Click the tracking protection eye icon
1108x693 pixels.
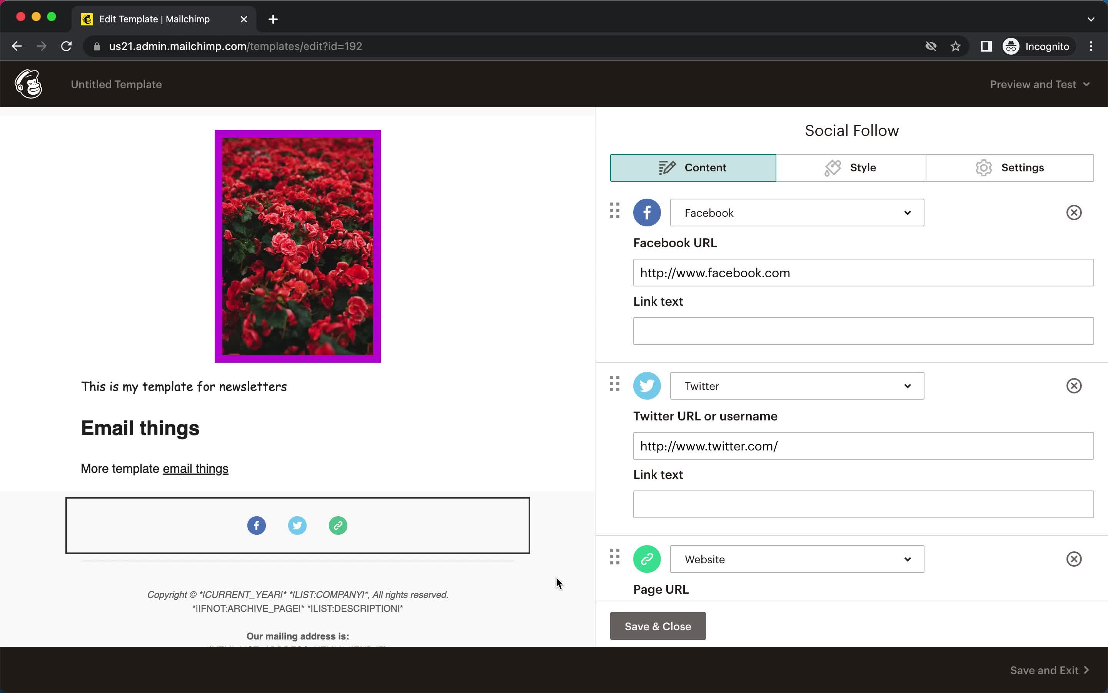(x=931, y=46)
